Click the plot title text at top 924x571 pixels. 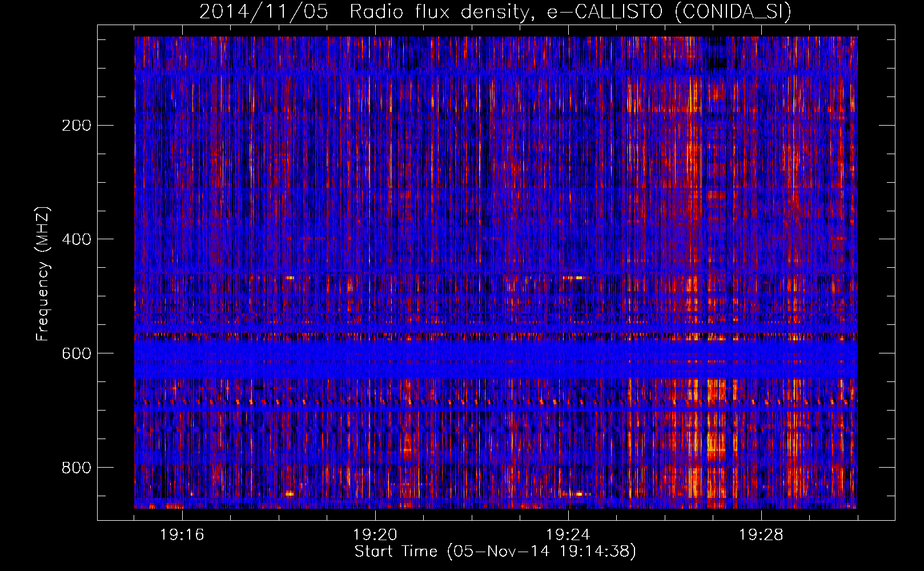point(495,12)
